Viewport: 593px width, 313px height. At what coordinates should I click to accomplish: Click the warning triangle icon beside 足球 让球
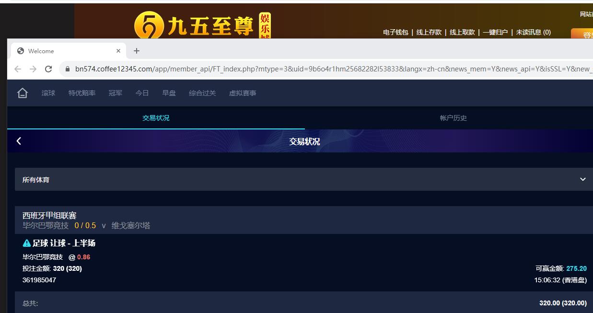click(27, 243)
